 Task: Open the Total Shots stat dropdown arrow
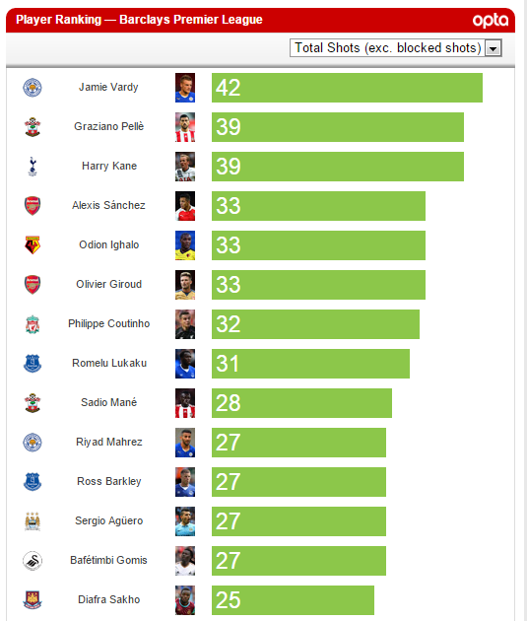(x=493, y=48)
